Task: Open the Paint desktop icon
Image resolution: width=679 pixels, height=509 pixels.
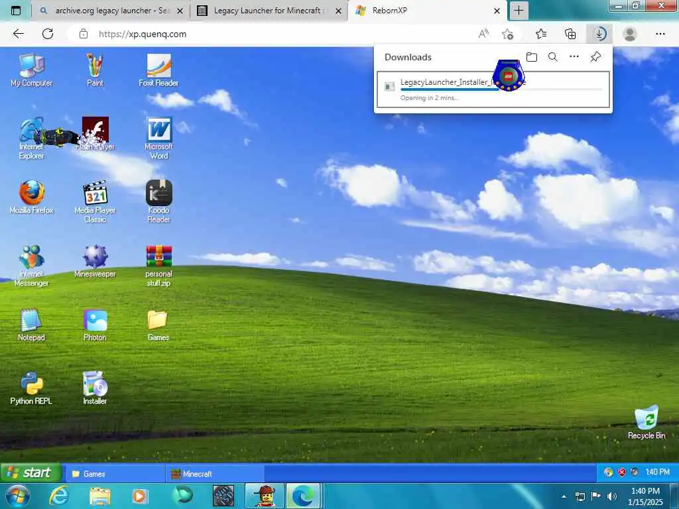Action: point(95,70)
